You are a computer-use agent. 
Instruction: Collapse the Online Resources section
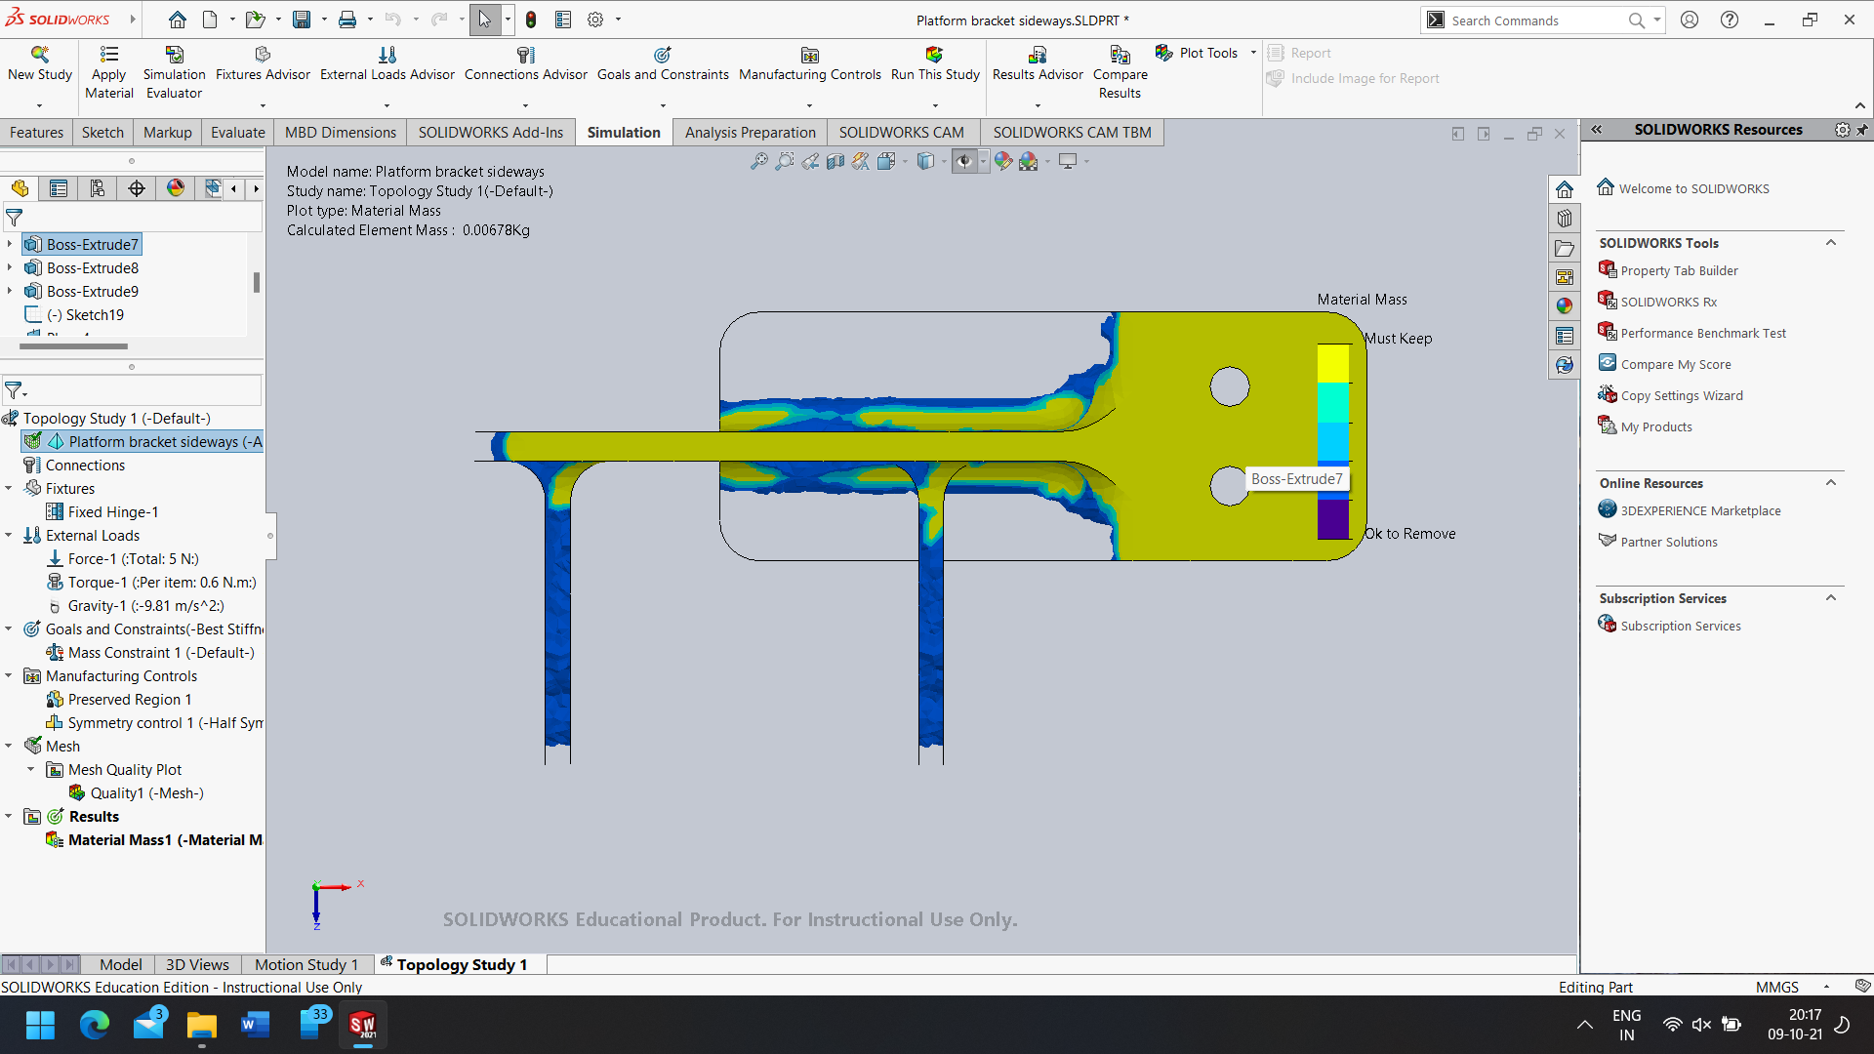pos(1831,483)
